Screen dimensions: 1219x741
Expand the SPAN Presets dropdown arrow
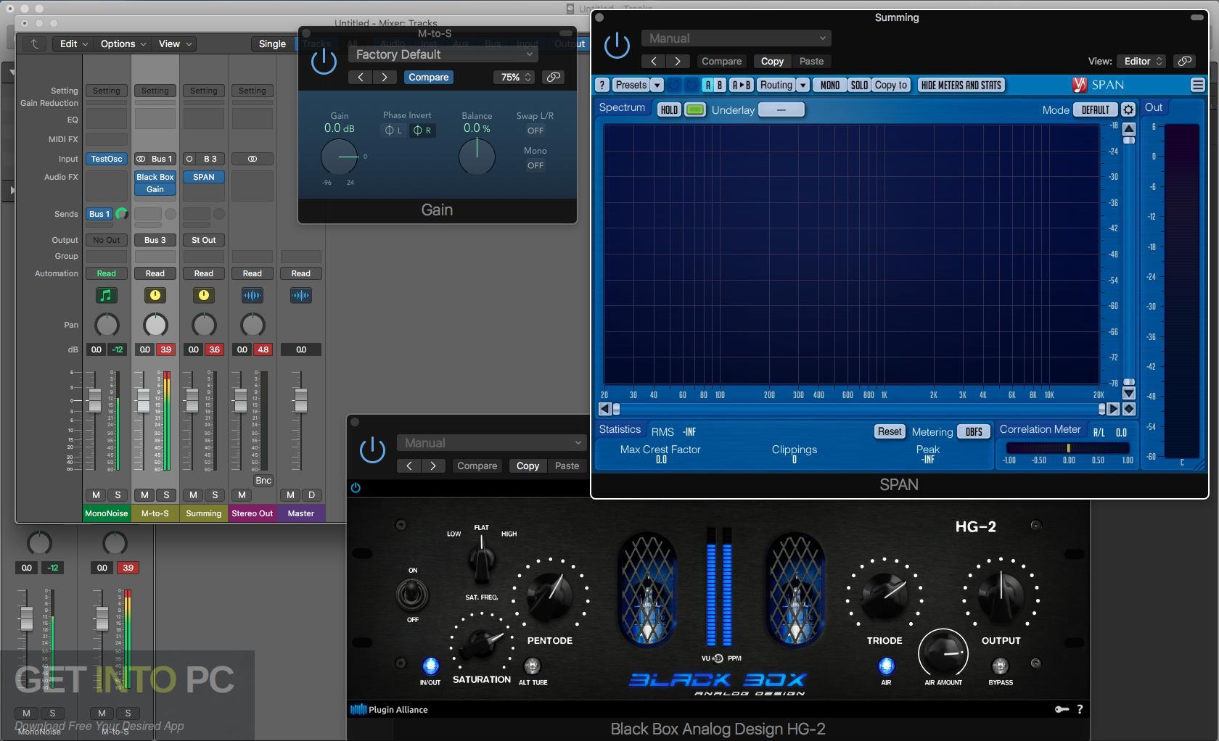pyautogui.click(x=657, y=85)
